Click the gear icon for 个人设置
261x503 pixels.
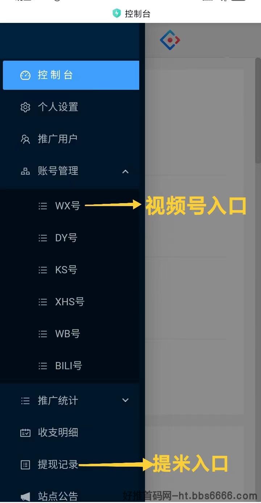(25, 107)
